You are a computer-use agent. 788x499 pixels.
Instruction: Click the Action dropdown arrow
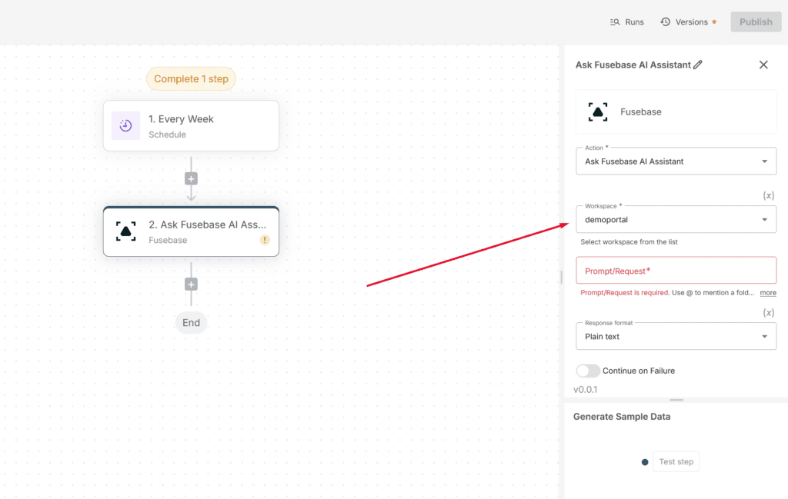[764, 161]
